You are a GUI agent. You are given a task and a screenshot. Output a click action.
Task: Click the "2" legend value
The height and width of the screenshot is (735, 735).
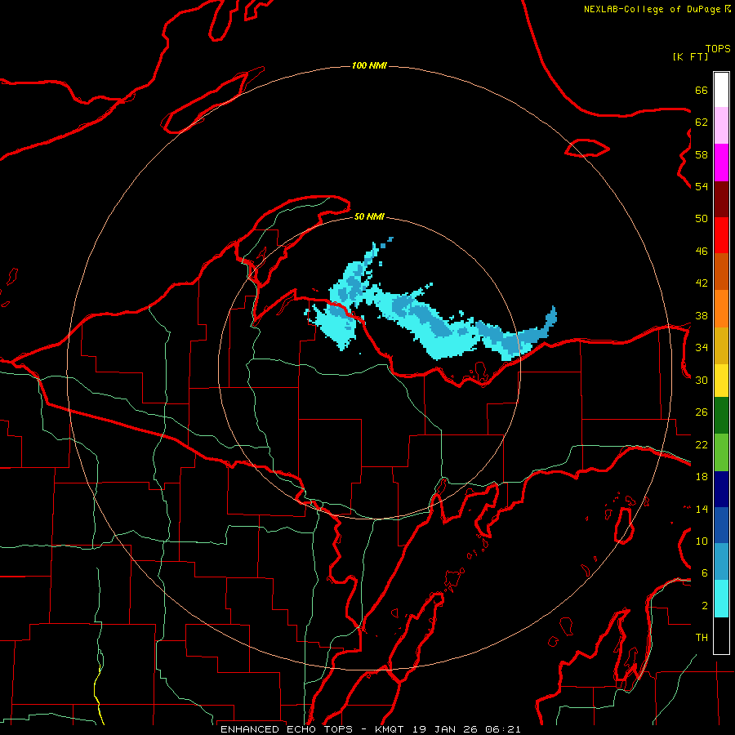(x=705, y=606)
